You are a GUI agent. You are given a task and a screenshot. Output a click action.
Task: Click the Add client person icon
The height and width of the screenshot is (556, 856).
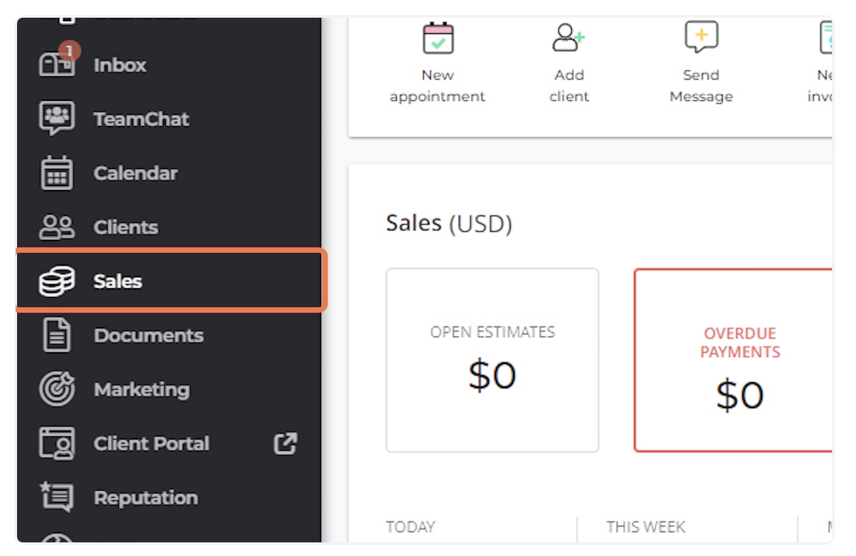(569, 37)
